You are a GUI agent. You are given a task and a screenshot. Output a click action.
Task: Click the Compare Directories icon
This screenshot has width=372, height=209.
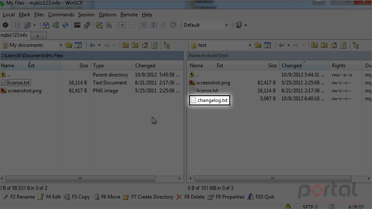click(46, 25)
